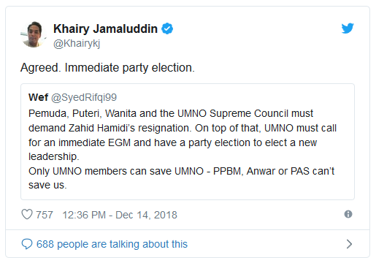Click the "Only UMNO members can save UMNO" sentence

pyautogui.click(x=116, y=171)
